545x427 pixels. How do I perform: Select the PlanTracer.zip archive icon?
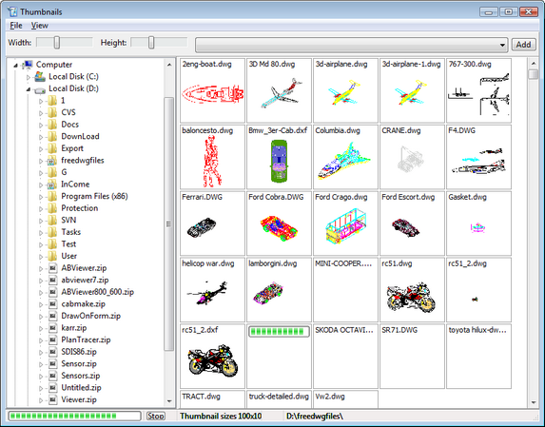click(52, 340)
